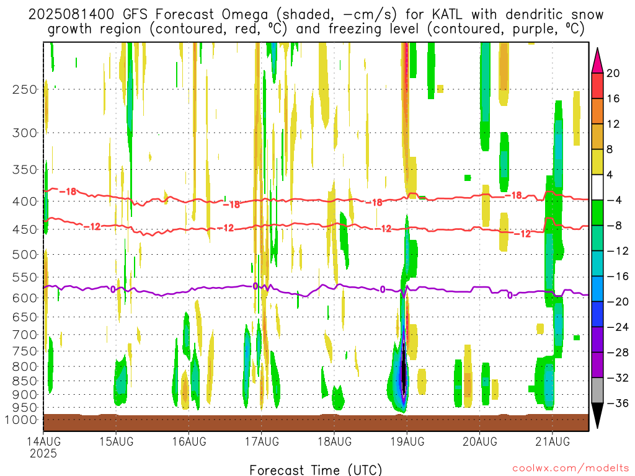The width and height of the screenshot is (635, 476).
Task: Click the pink upward colorbar arrow tip
Action: pos(597,61)
